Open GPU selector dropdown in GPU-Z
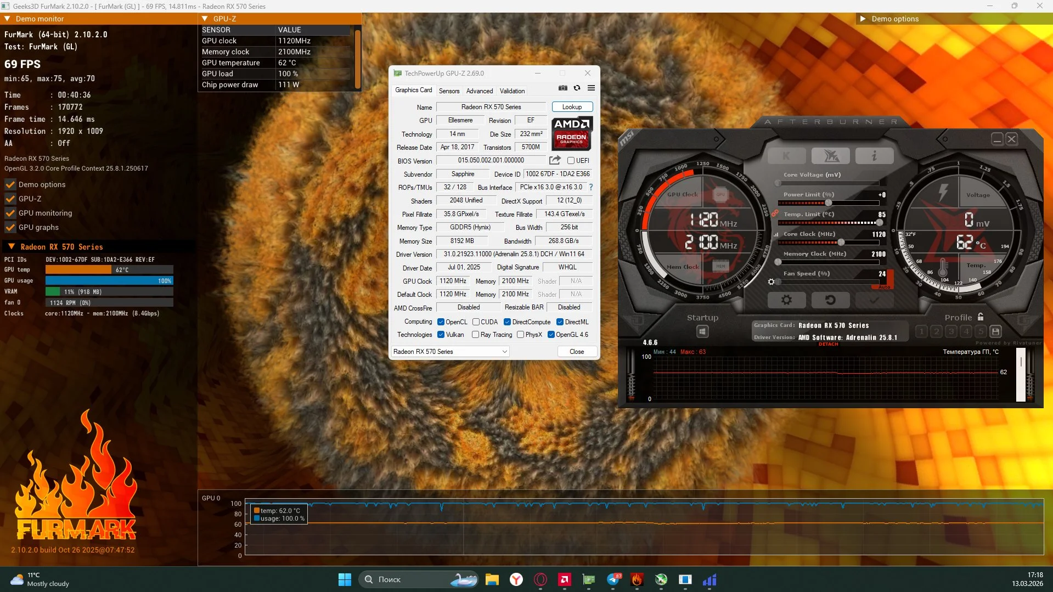This screenshot has height=592, width=1053. click(x=451, y=352)
